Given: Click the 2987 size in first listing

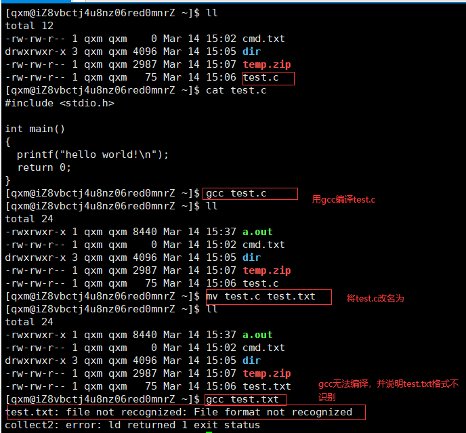Looking at the screenshot, I should [x=145, y=64].
